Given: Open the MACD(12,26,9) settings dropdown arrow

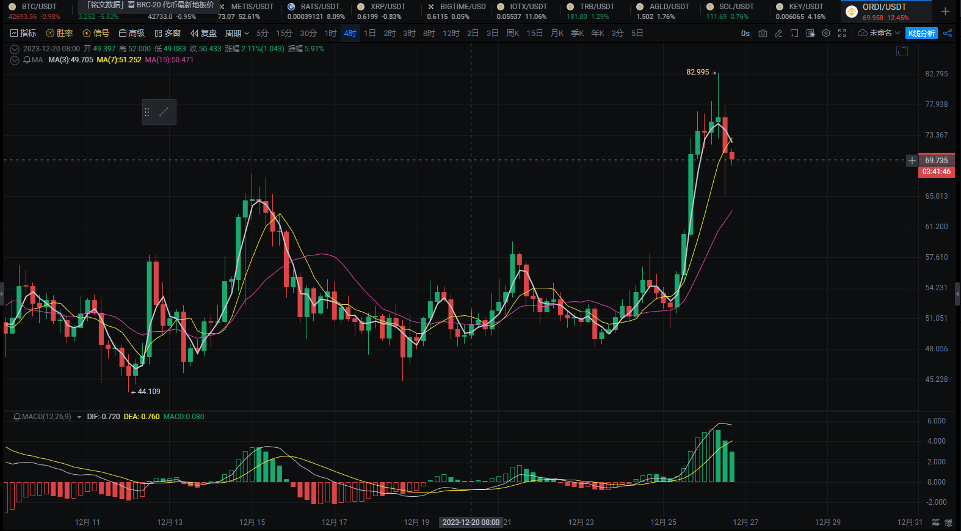Looking at the screenshot, I should tap(79, 417).
